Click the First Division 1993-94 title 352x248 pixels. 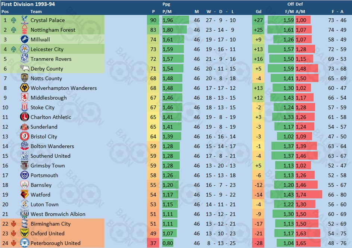28,4
